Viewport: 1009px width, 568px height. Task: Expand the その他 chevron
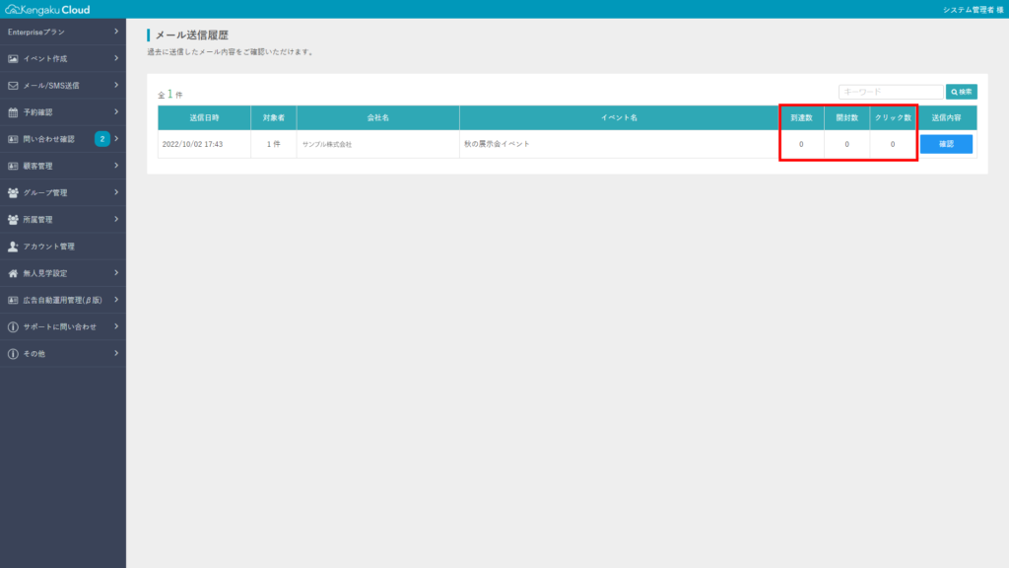(x=116, y=354)
